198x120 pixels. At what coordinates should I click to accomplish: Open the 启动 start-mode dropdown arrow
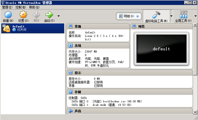pos(58,16)
